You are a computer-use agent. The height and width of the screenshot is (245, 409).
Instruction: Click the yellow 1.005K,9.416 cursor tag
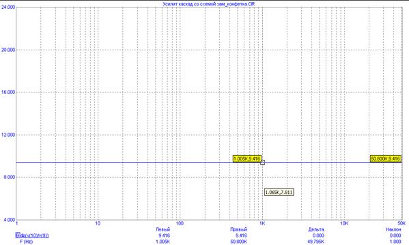coord(246,159)
